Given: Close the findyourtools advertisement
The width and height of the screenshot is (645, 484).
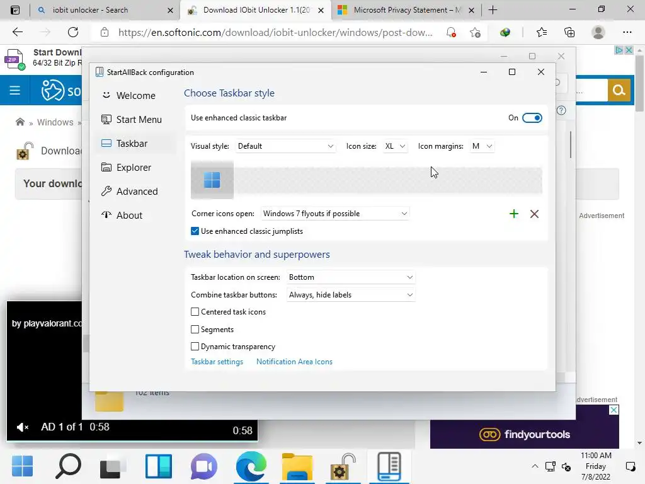Looking at the screenshot, I should pyautogui.click(x=614, y=410).
